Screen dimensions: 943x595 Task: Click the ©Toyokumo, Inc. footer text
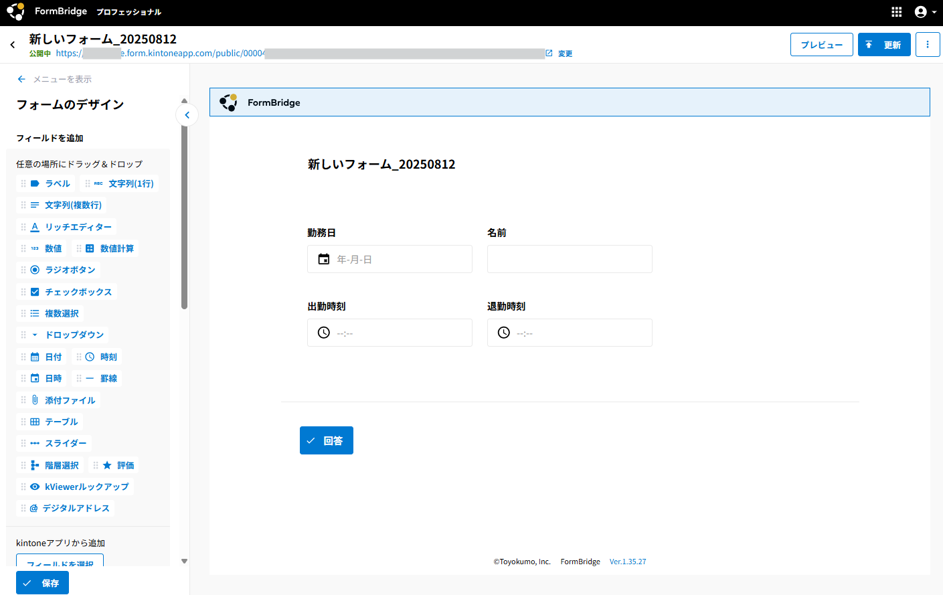click(522, 562)
